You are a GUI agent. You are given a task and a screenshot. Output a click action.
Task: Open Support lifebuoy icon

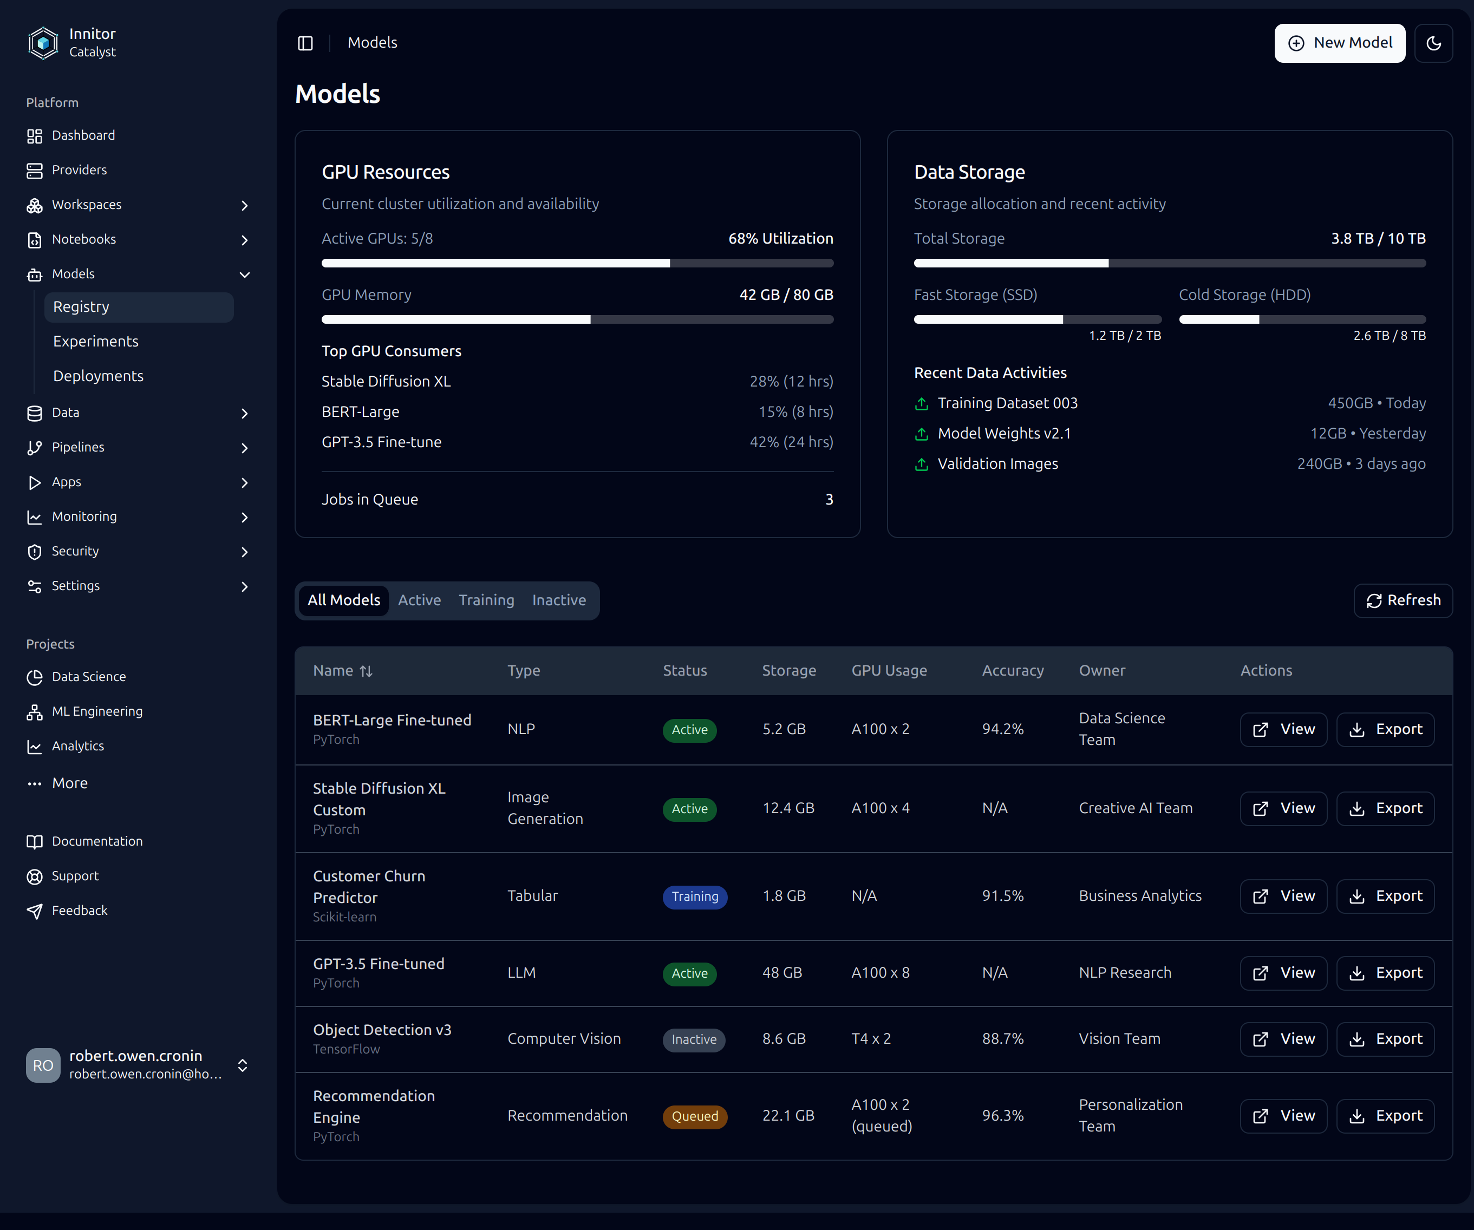[35, 876]
